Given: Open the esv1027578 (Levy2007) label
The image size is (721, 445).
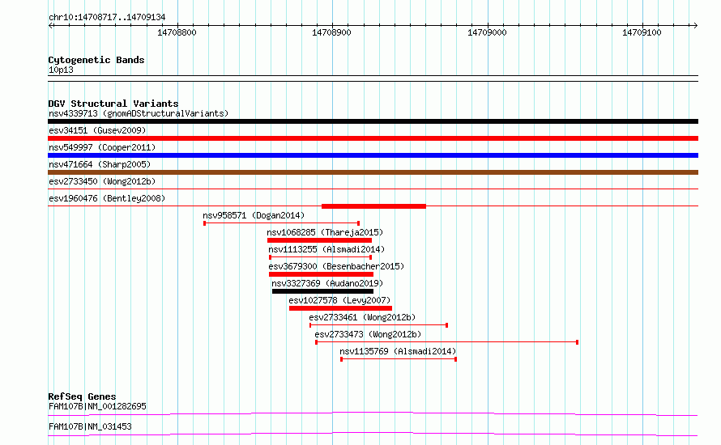Looking at the screenshot, I should tap(339, 300).
